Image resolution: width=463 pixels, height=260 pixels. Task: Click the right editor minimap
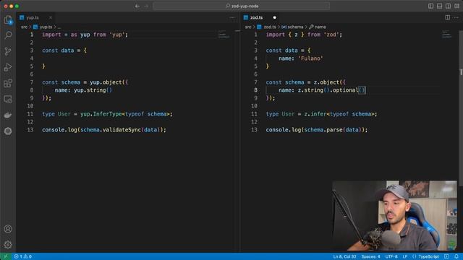pos(447,34)
